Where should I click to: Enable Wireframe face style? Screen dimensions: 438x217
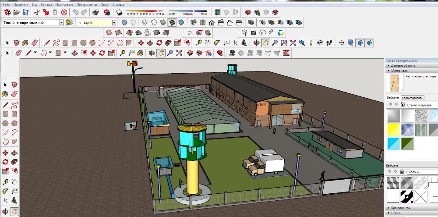(145, 23)
